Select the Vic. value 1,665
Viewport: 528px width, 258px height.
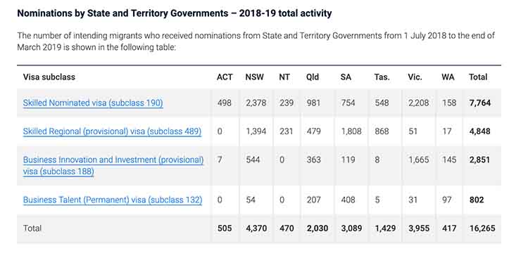(419, 160)
